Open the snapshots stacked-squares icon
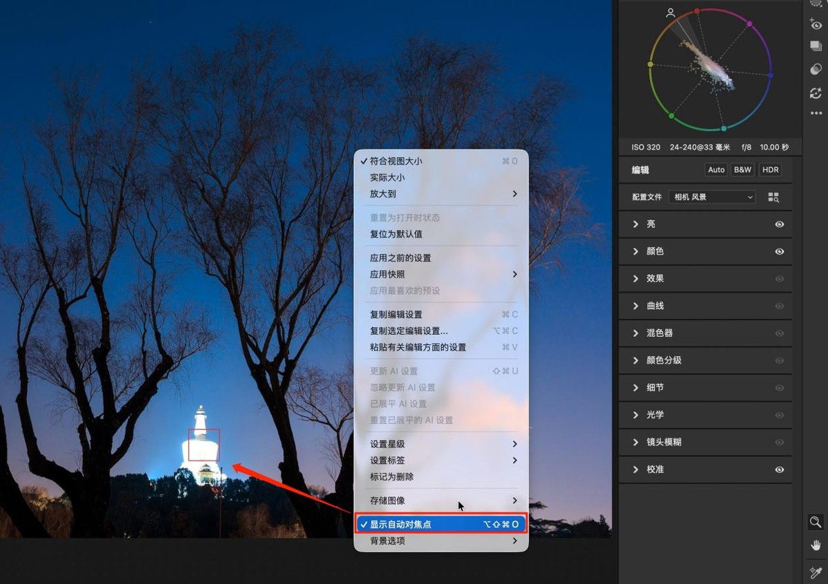The height and width of the screenshot is (584, 828). pos(816,46)
